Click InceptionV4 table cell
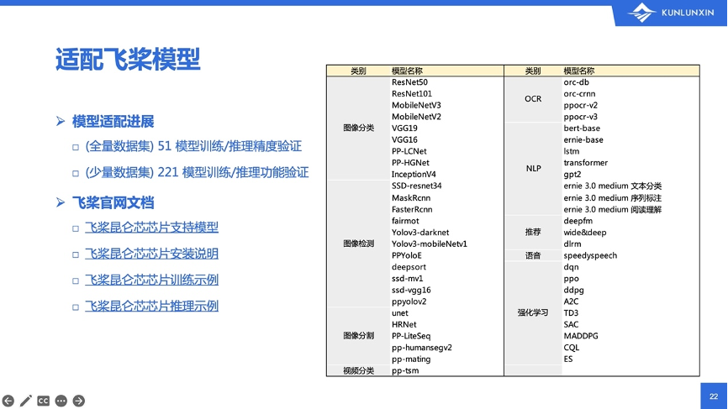 pos(414,175)
